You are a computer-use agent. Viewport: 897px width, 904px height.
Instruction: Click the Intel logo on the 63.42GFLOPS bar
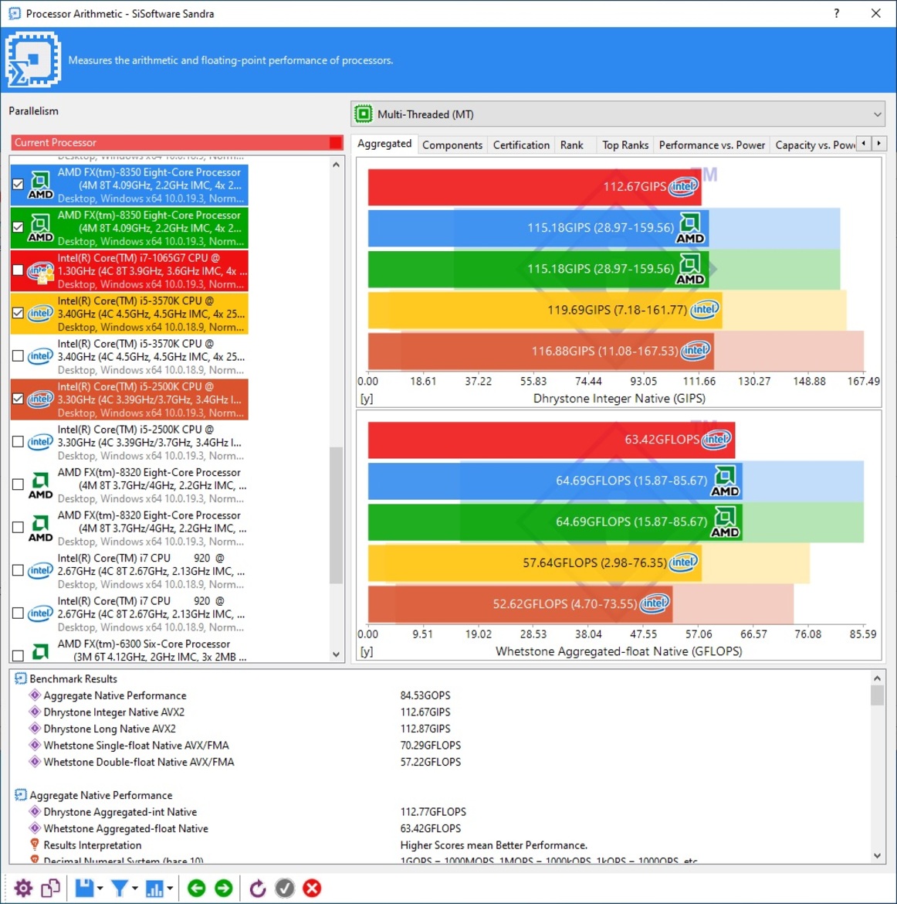[x=716, y=440]
